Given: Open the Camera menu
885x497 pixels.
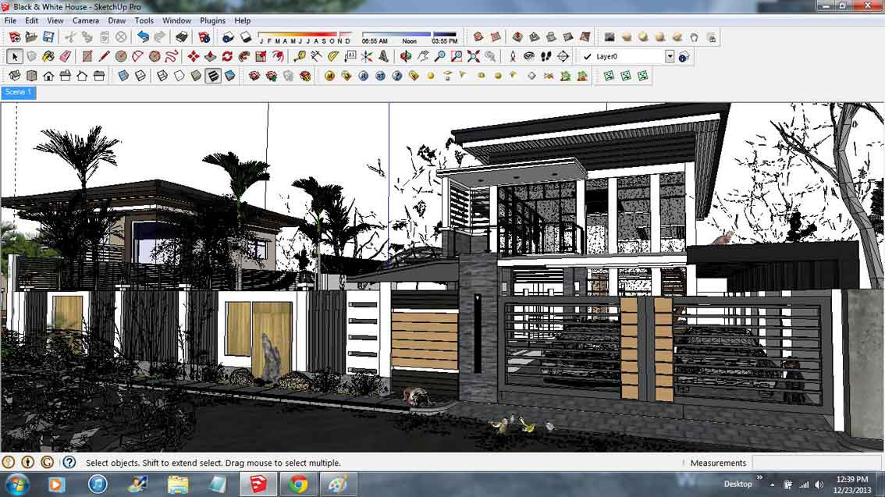Looking at the screenshot, I should coord(86,20).
